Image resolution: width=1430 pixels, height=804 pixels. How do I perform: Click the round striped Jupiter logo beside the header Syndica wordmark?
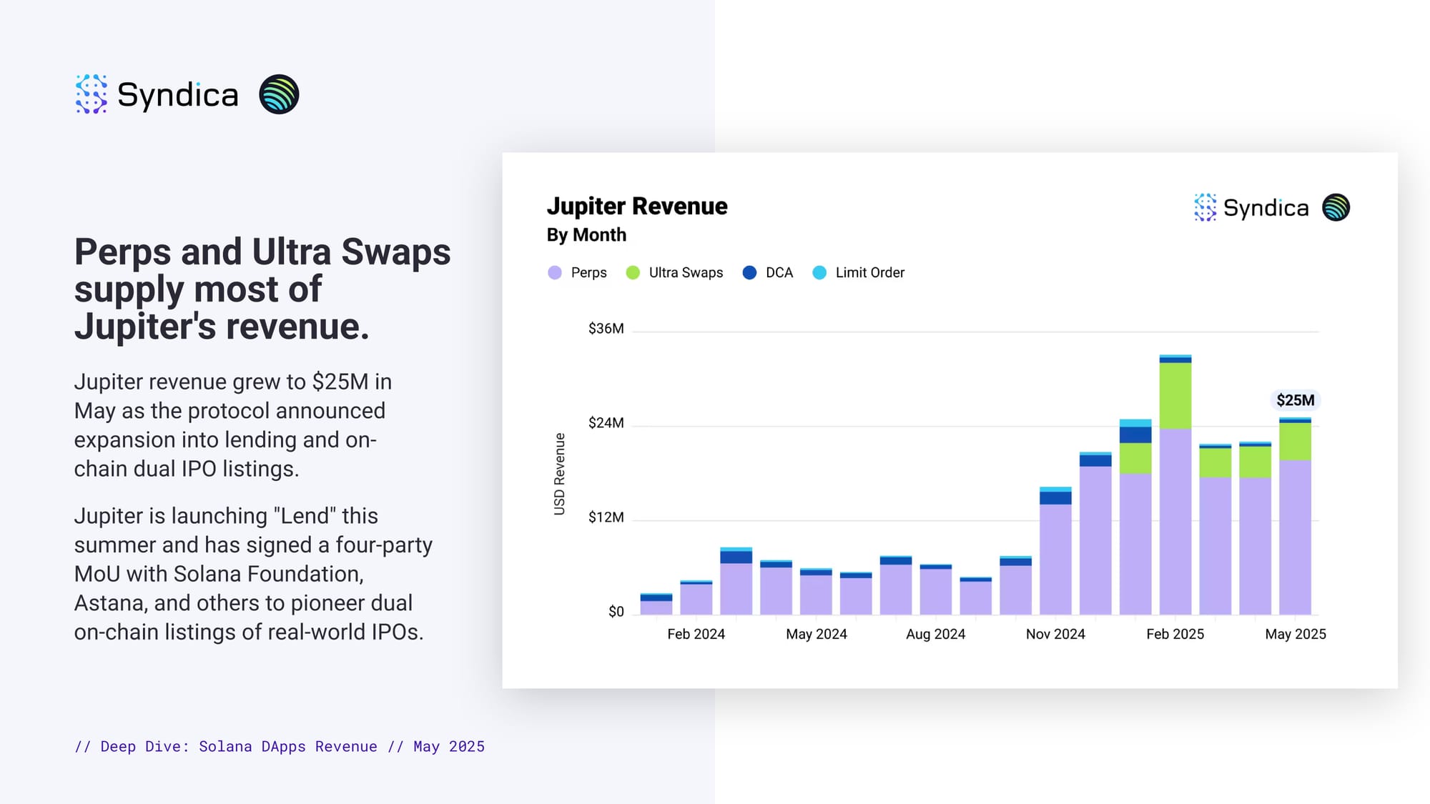279,94
